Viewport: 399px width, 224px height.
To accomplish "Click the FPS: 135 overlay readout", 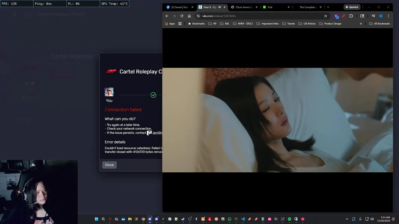I will (17, 4).
